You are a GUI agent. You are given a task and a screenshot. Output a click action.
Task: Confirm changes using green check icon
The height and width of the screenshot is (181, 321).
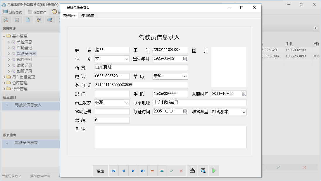point(172,170)
